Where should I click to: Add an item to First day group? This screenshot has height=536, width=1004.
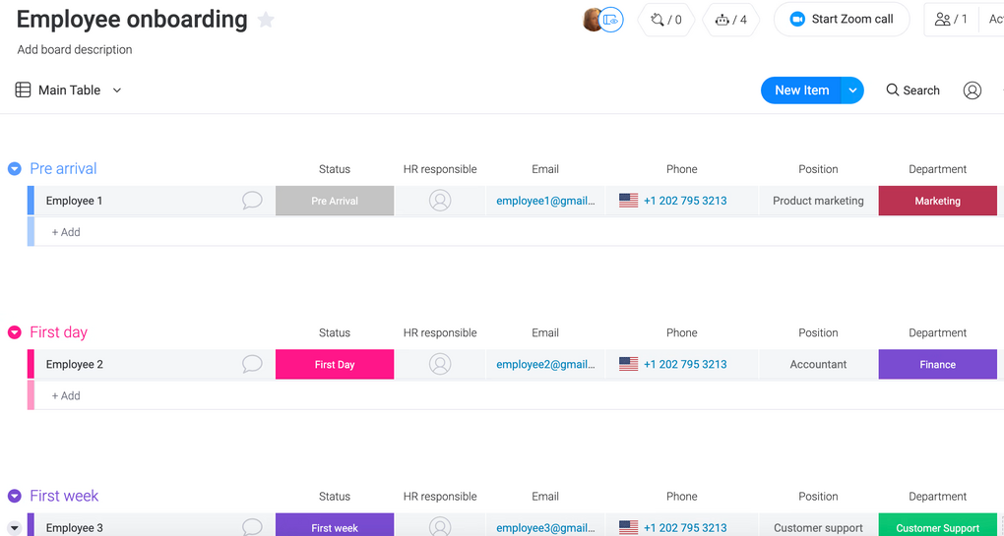click(66, 396)
